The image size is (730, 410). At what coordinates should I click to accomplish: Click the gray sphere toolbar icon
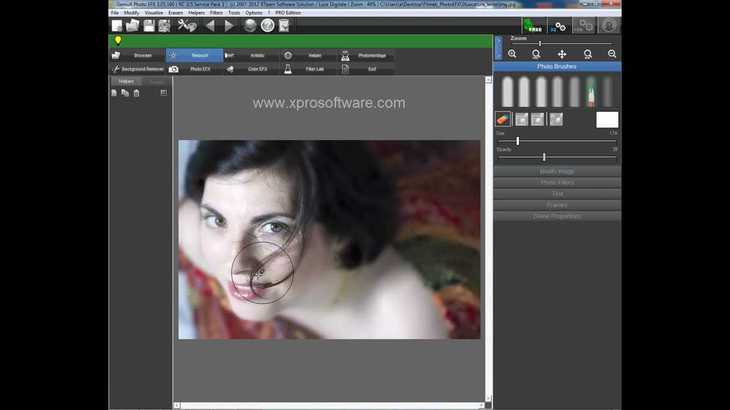(x=250, y=26)
